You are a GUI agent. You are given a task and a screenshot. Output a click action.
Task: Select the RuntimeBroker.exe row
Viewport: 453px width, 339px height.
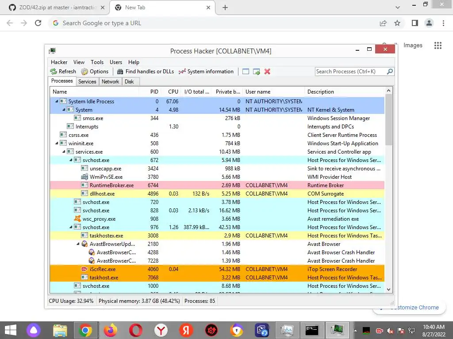click(217, 185)
